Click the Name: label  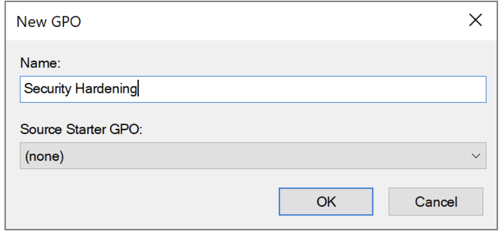(40, 63)
